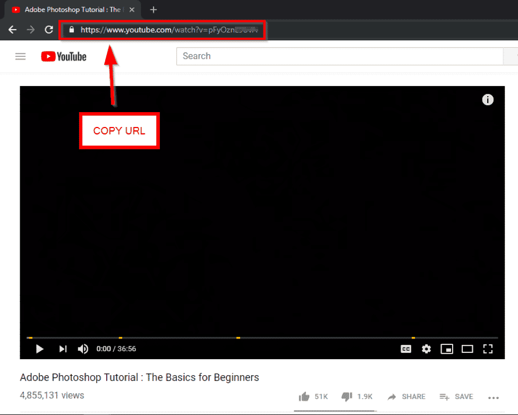Enter fullscreen with the fullscreen icon

point(488,349)
